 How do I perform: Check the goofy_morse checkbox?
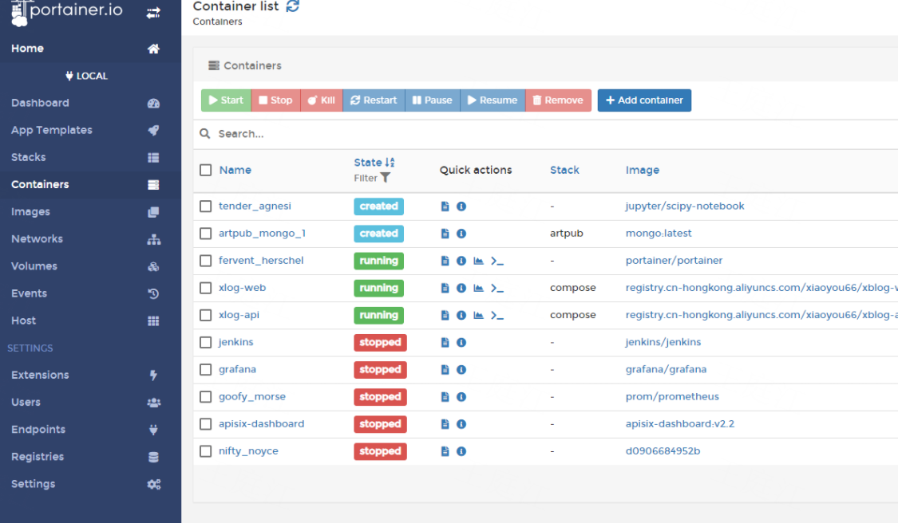click(206, 396)
